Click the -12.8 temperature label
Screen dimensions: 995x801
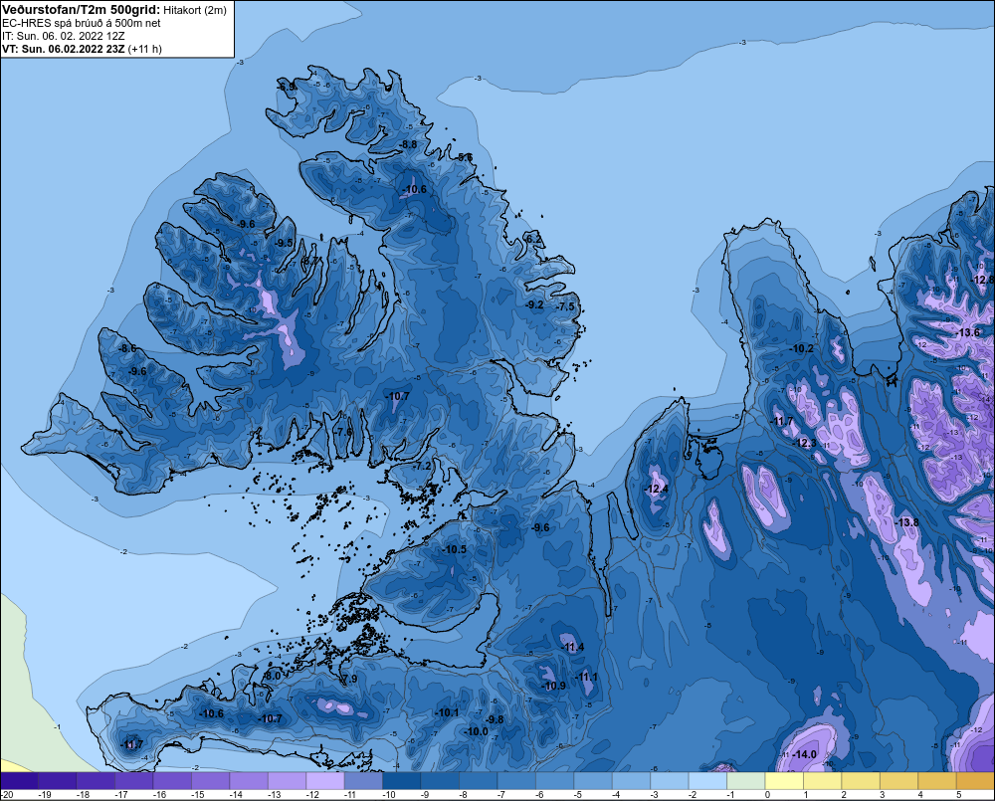[x=983, y=280]
